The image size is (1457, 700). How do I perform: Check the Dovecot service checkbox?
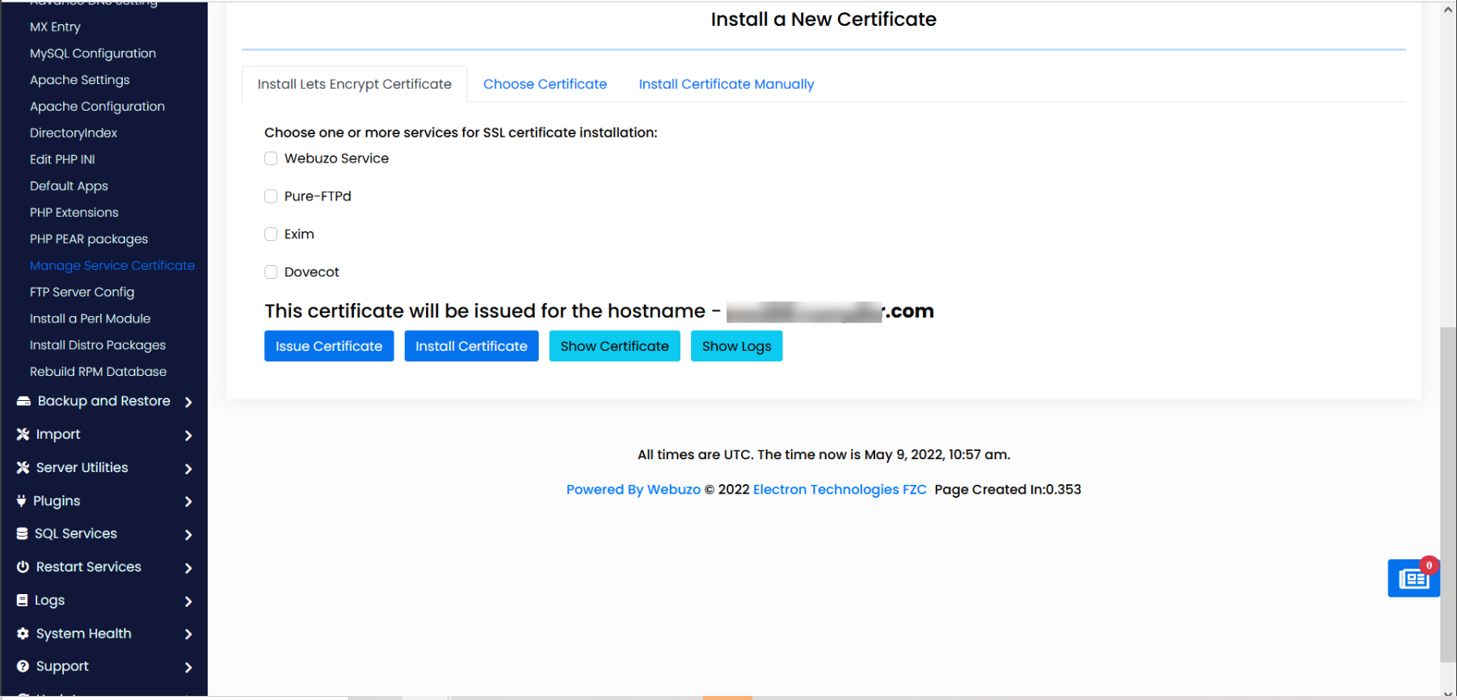point(271,272)
